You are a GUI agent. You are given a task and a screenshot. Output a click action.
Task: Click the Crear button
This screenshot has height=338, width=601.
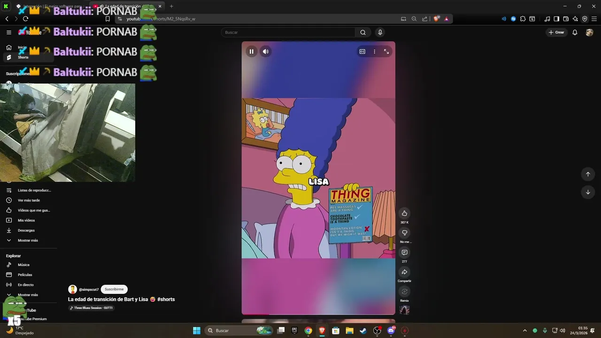pyautogui.click(x=556, y=32)
